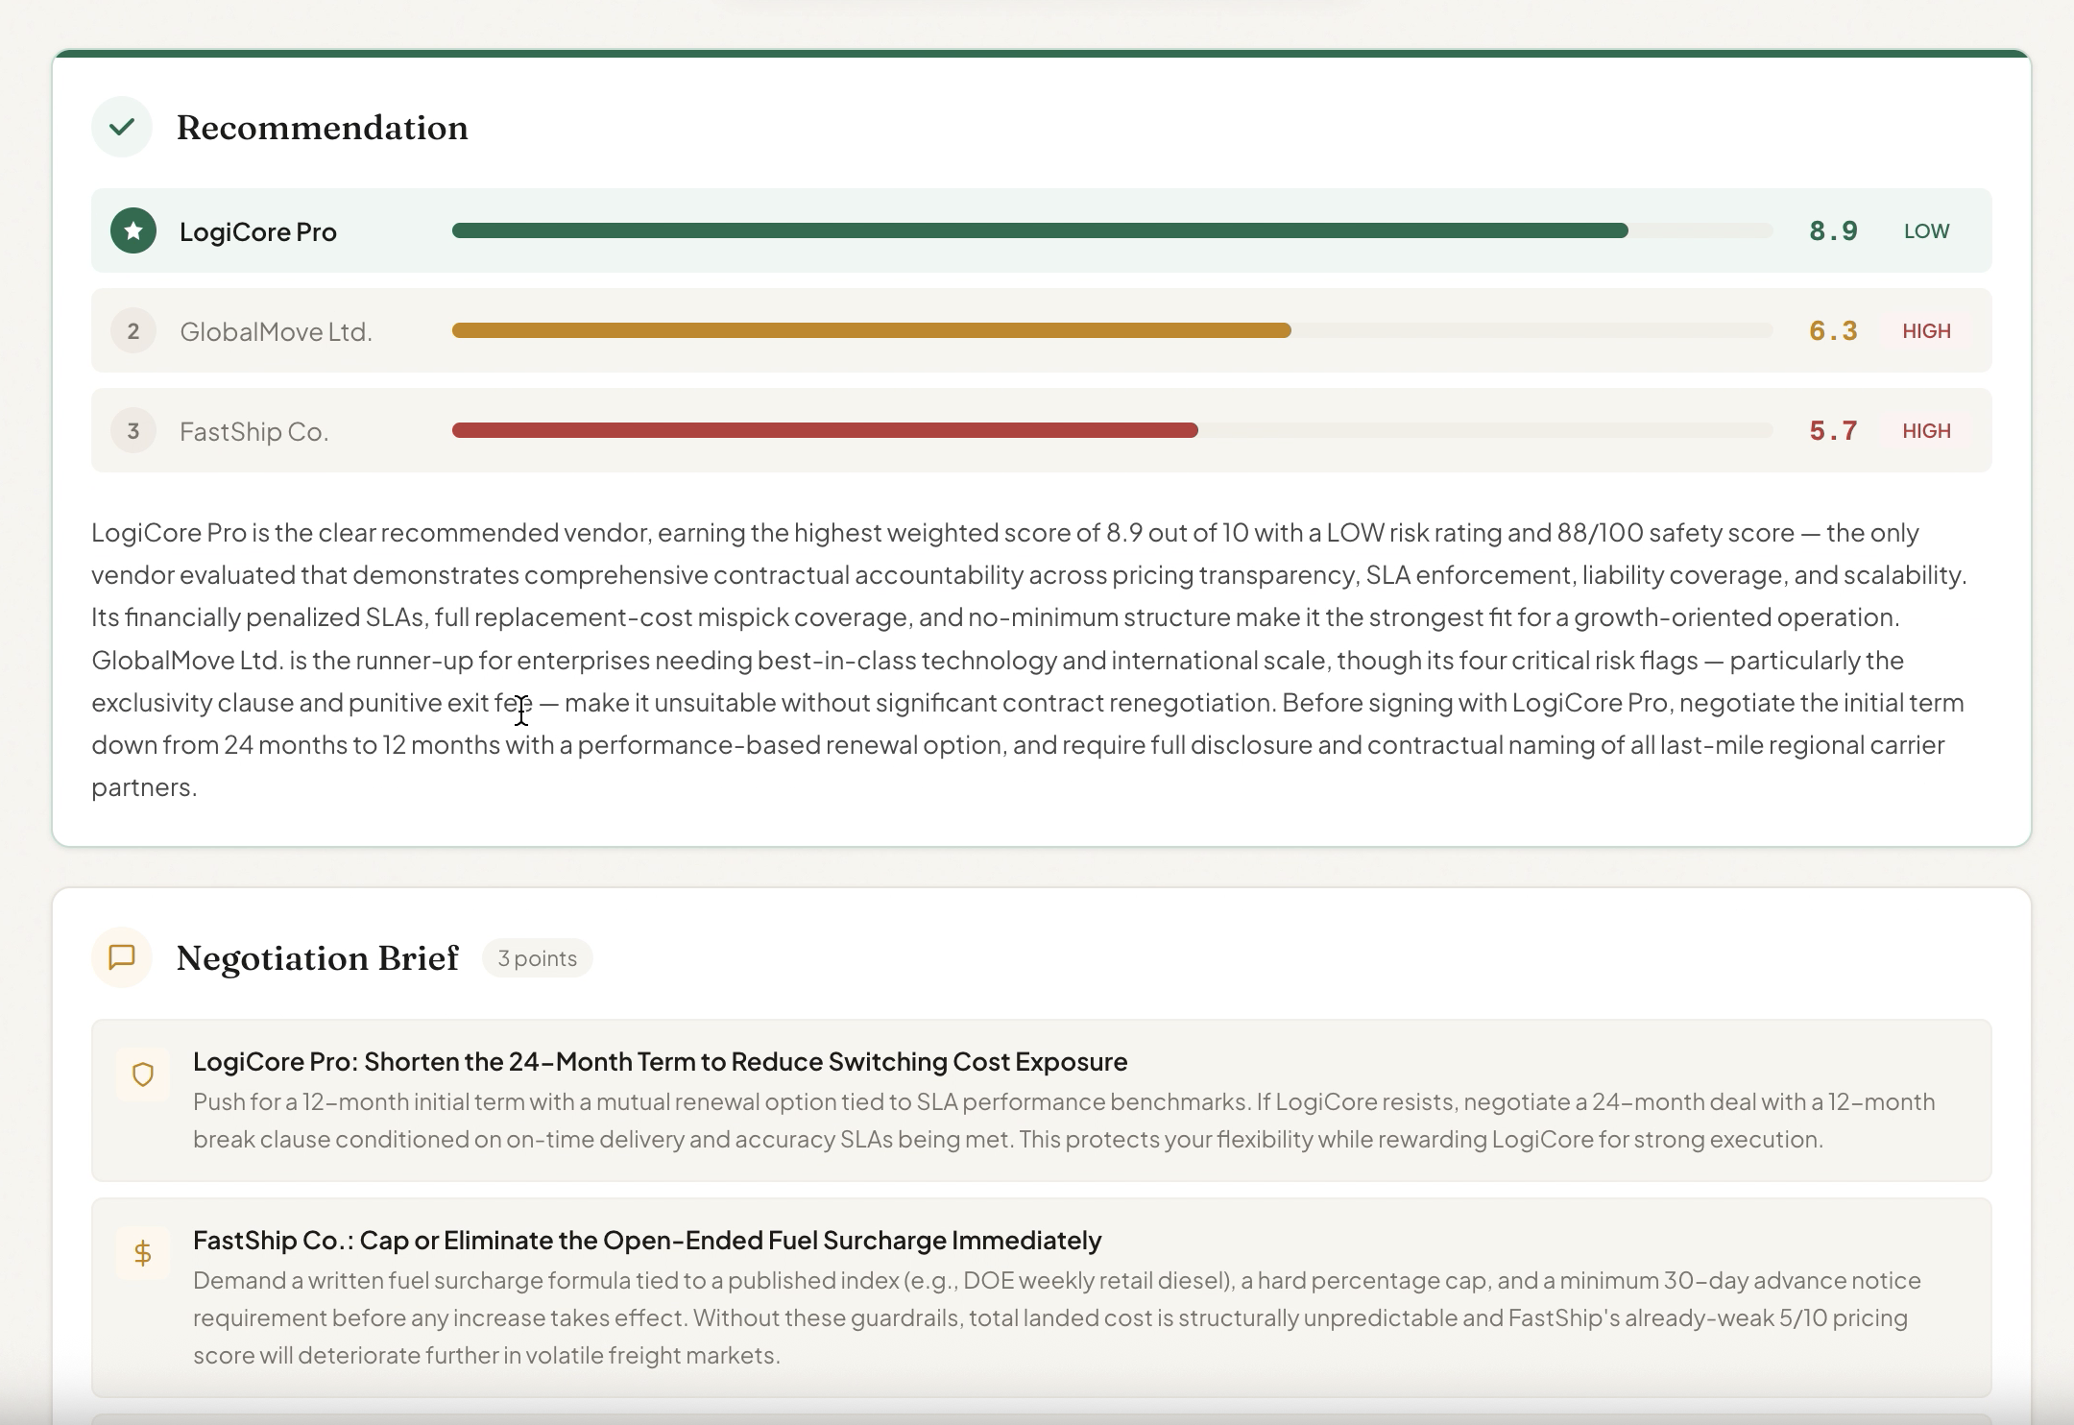Image resolution: width=2074 pixels, height=1425 pixels.
Task: Select the LogiCore Pro vendor name
Action: tap(257, 232)
